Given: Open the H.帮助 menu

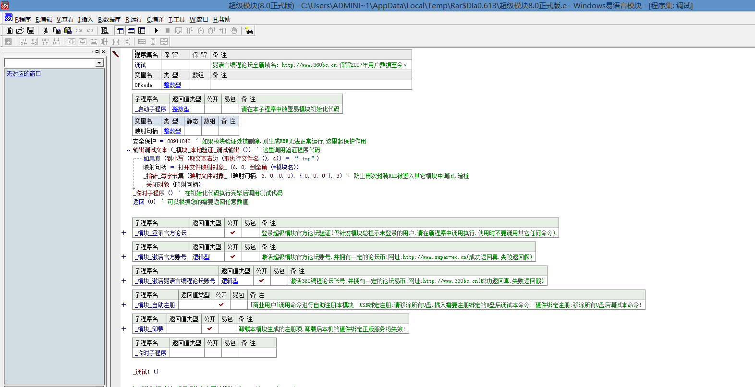Looking at the screenshot, I should (x=222, y=20).
